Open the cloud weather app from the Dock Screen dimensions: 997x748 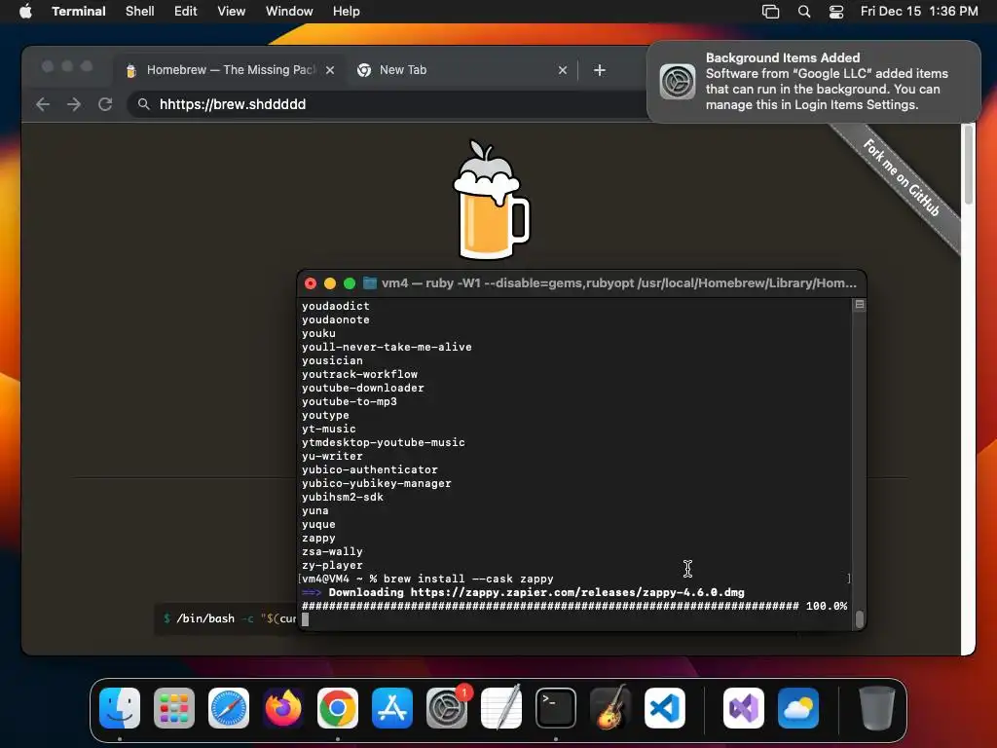798,708
